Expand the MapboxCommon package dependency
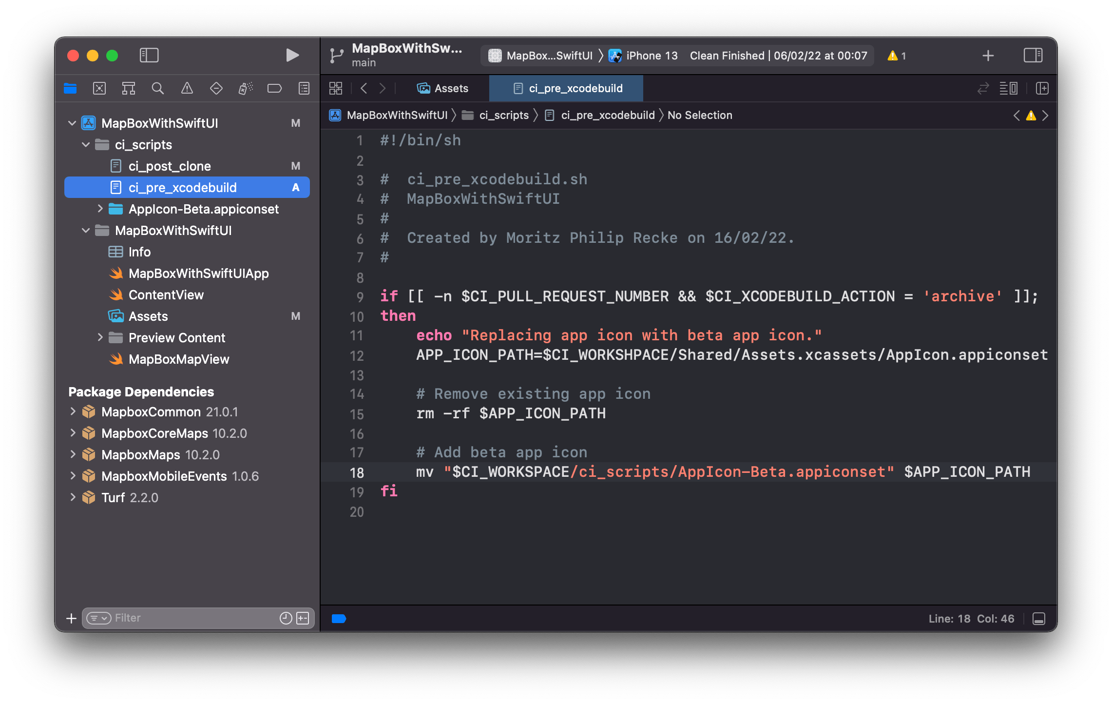This screenshot has height=704, width=1112. click(73, 411)
